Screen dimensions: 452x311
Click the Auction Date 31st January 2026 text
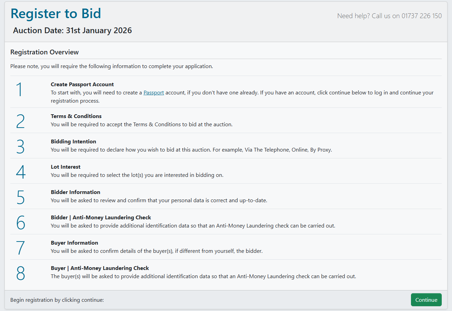coord(72,30)
